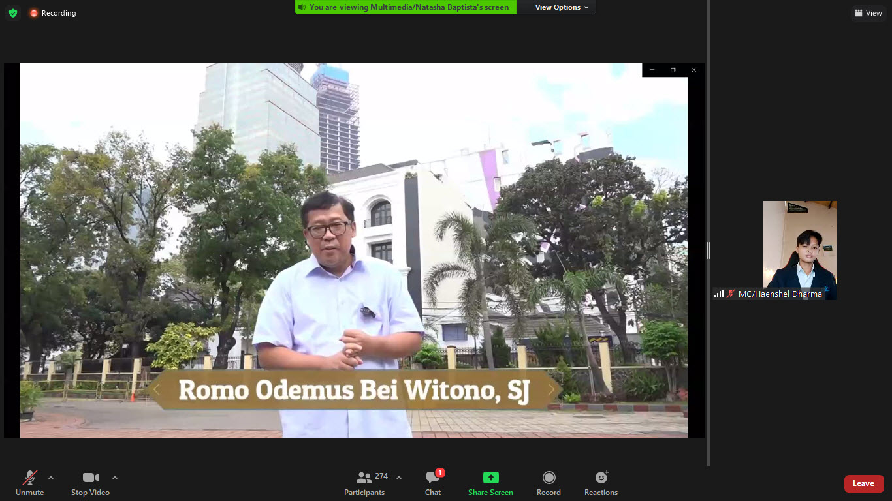Open audio settings chevron next to Unmute
Image resolution: width=892 pixels, height=501 pixels.
point(50,477)
